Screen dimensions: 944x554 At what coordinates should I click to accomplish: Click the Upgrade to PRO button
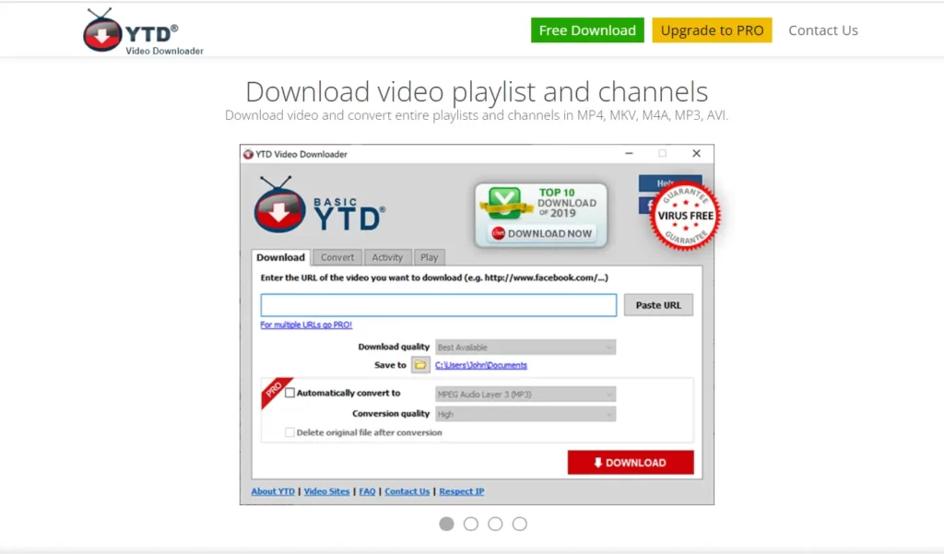click(x=713, y=30)
